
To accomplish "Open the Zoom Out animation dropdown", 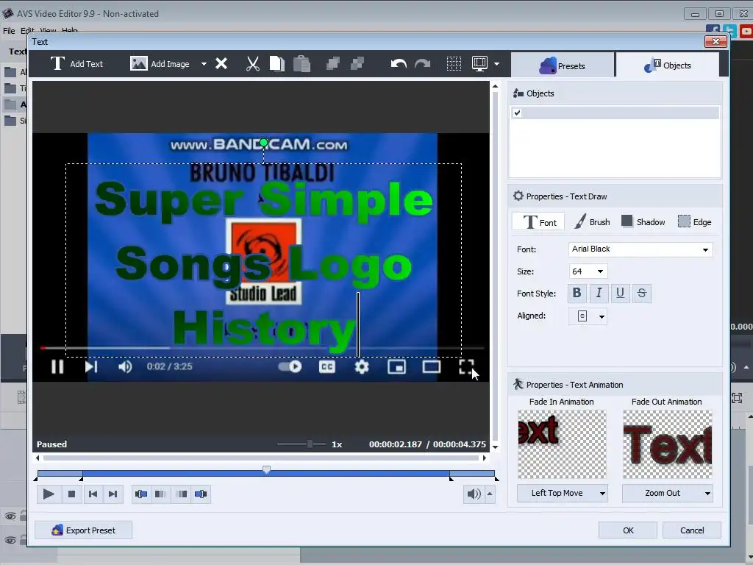I will (668, 494).
